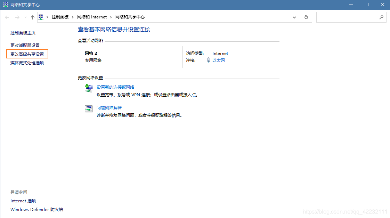Close the 网络和共享中心 window
The image size is (390, 218).
pos(383,5)
